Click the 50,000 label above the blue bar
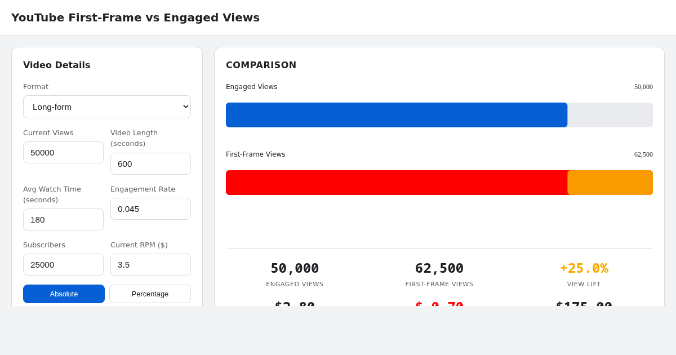The height and width of the screenshot is (355, 676). tap(643, 87)
